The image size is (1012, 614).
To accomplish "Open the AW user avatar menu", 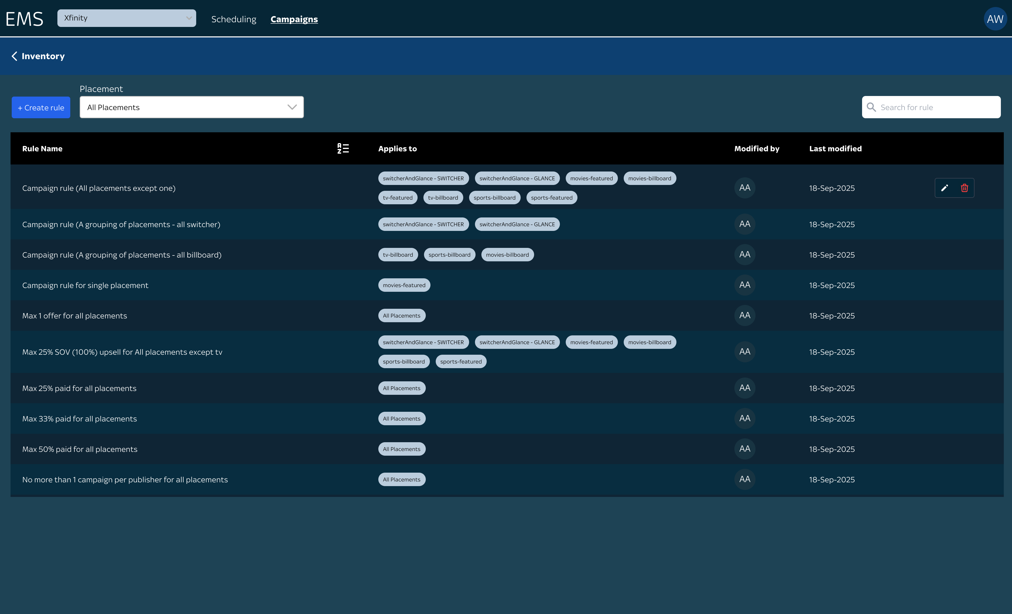I will click(995, 19).
